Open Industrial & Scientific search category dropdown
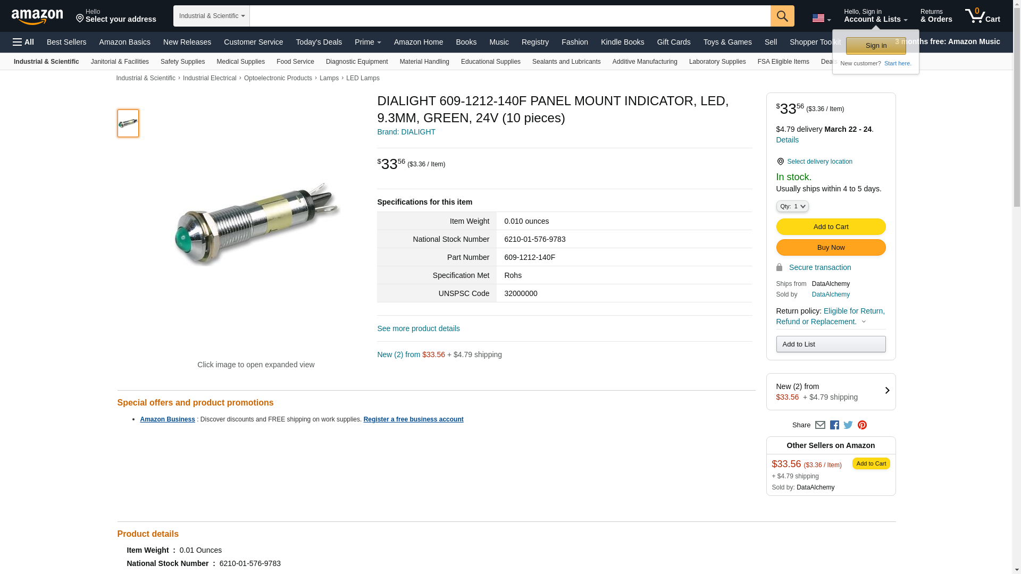Screen dimensions: 1021x574 pyautogui.click(x=212, y=16)
